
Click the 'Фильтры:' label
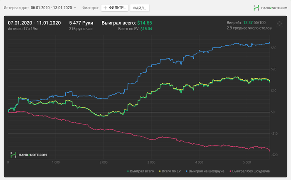(91, 8)
